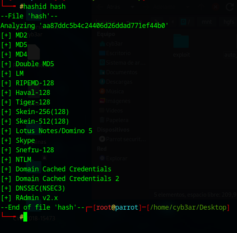Screen dimensions: 237x233
Task: Click the reload icon in file manager toolbar
Action: pyautogui.click(x=230, y=7)
